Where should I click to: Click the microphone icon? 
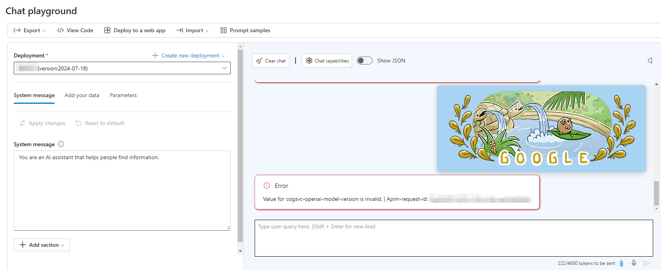[634, 263]
